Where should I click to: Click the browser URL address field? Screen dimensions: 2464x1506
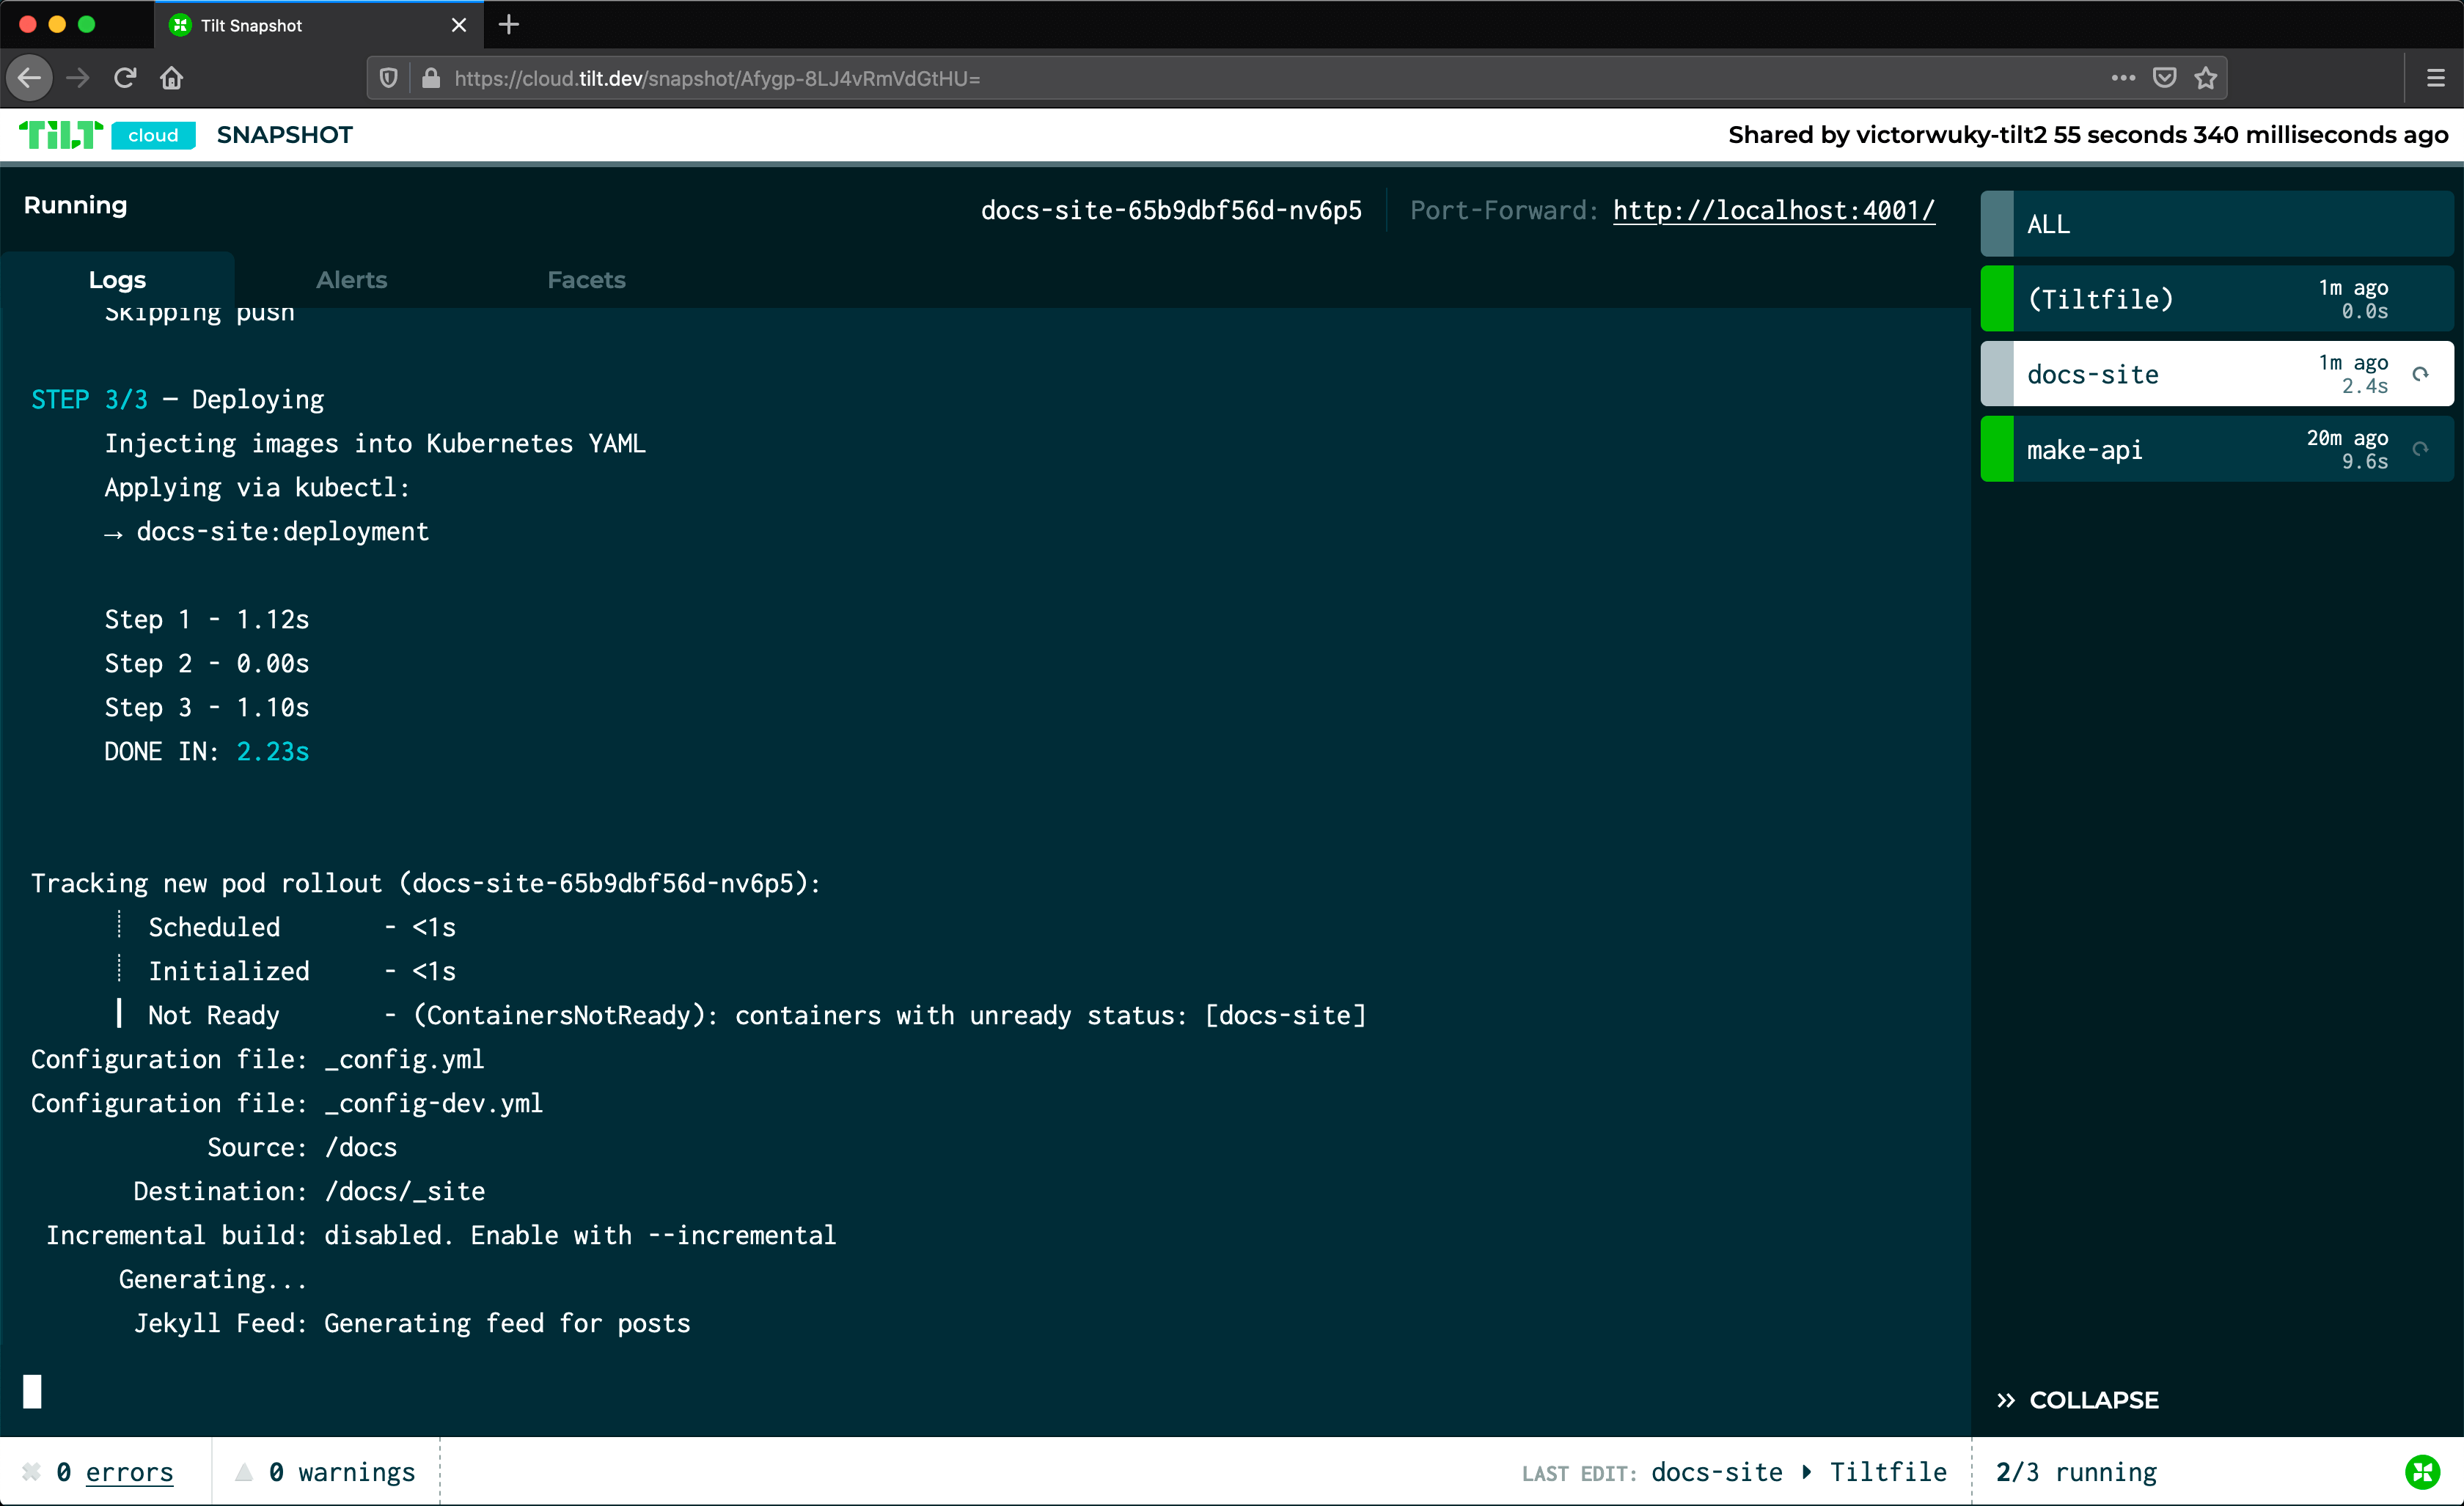tap(1270, 78)
